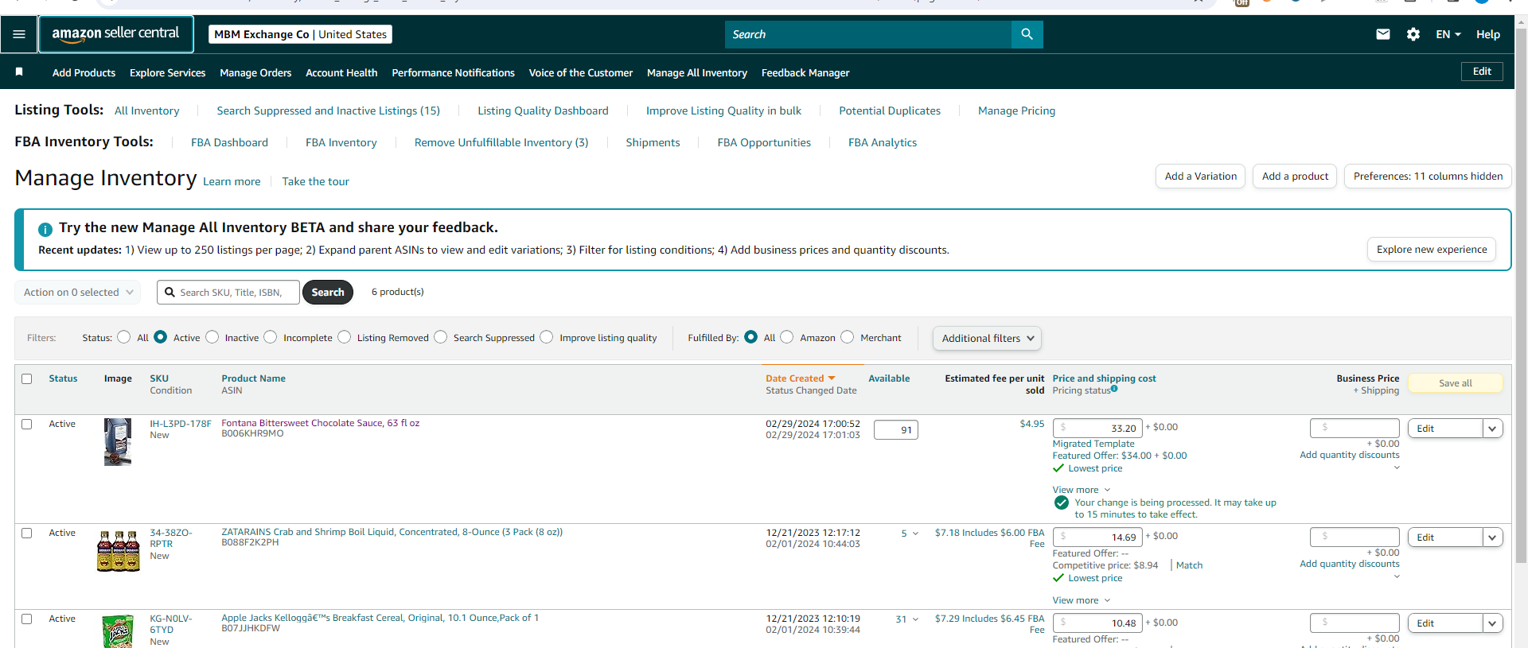Select the Incomplete status filter
Viewport: 1528px width, 648px height.
point(271,337)
